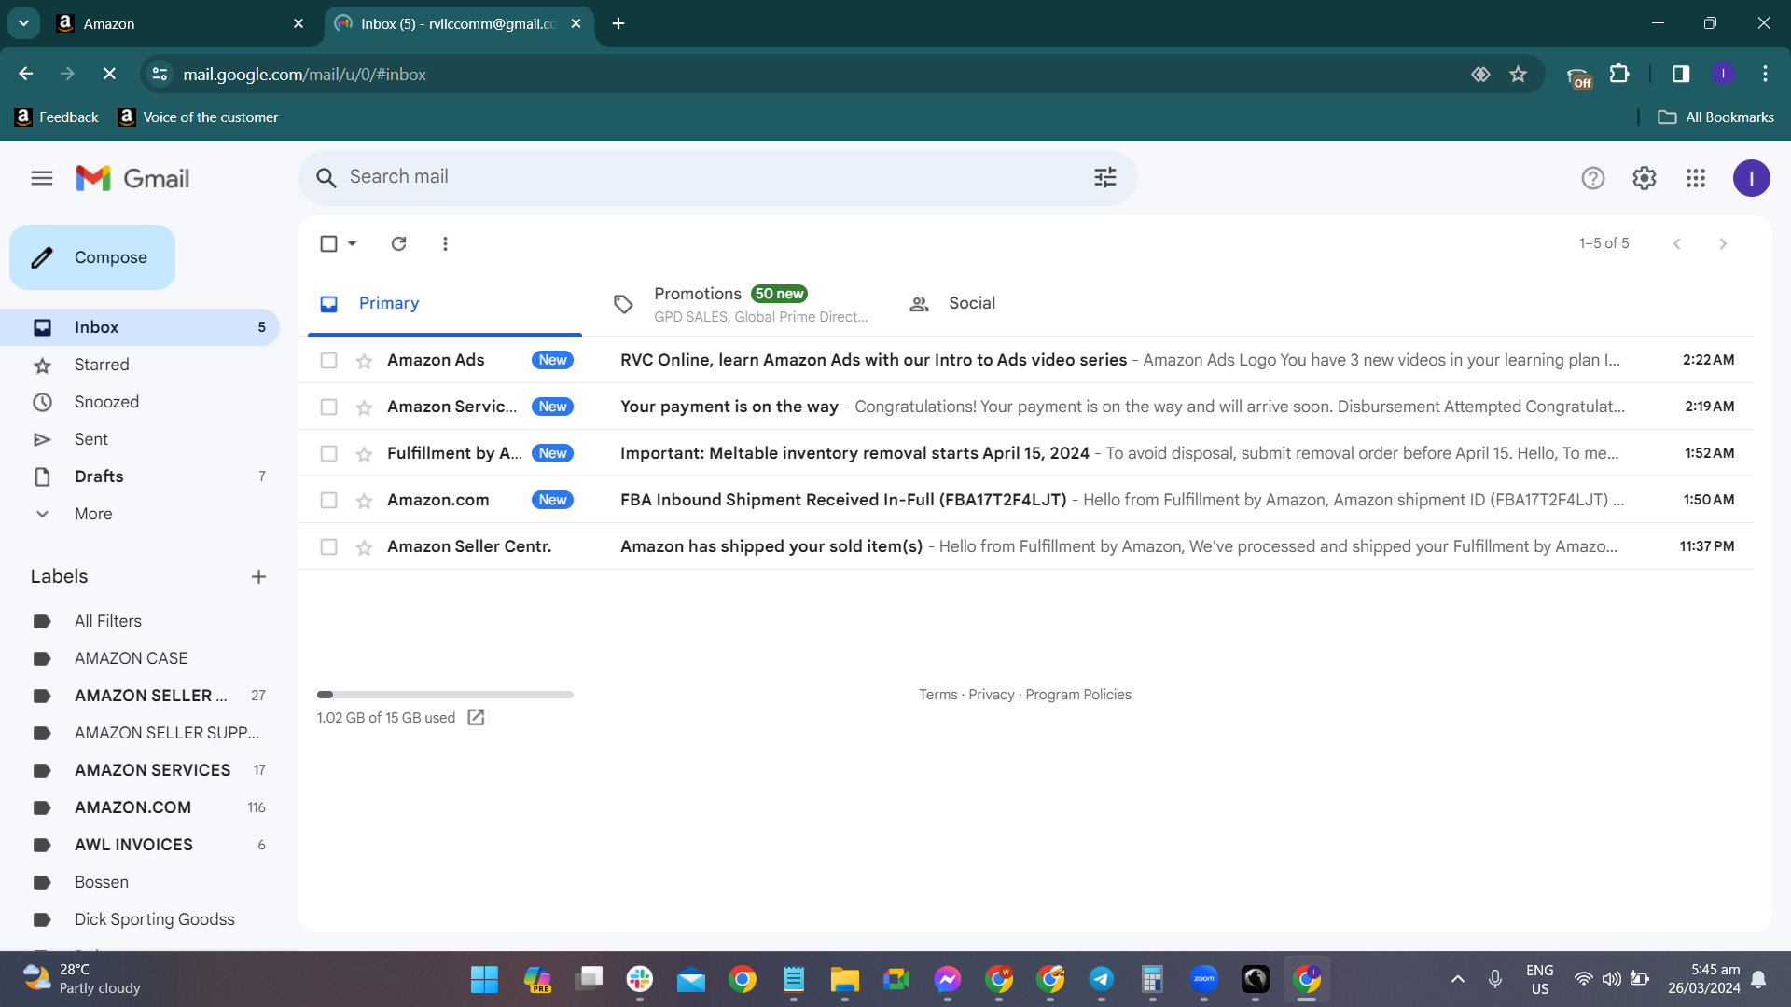Select the Fulfillment by Amazon email checkbox
The image size is (1791, 1007).
pyautogui.click(x=328, y=453)
